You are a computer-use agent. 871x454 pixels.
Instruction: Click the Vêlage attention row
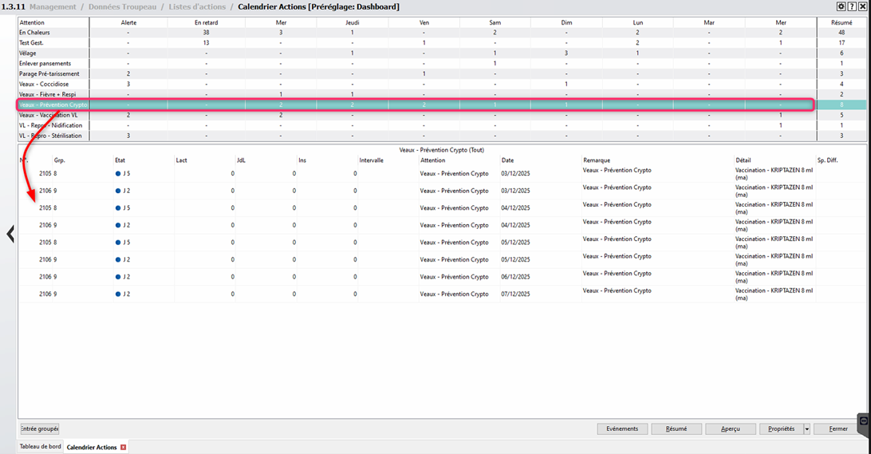(28, 53)
